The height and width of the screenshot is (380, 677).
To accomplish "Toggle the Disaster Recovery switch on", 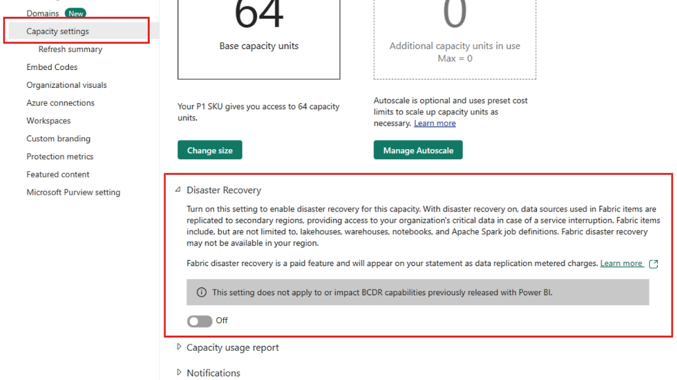I will 187,320.
